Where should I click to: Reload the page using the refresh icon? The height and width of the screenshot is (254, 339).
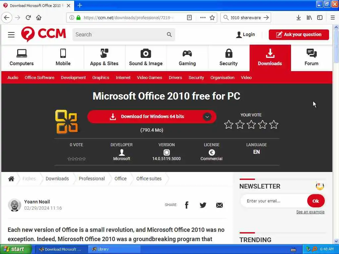tap(28, 18)
